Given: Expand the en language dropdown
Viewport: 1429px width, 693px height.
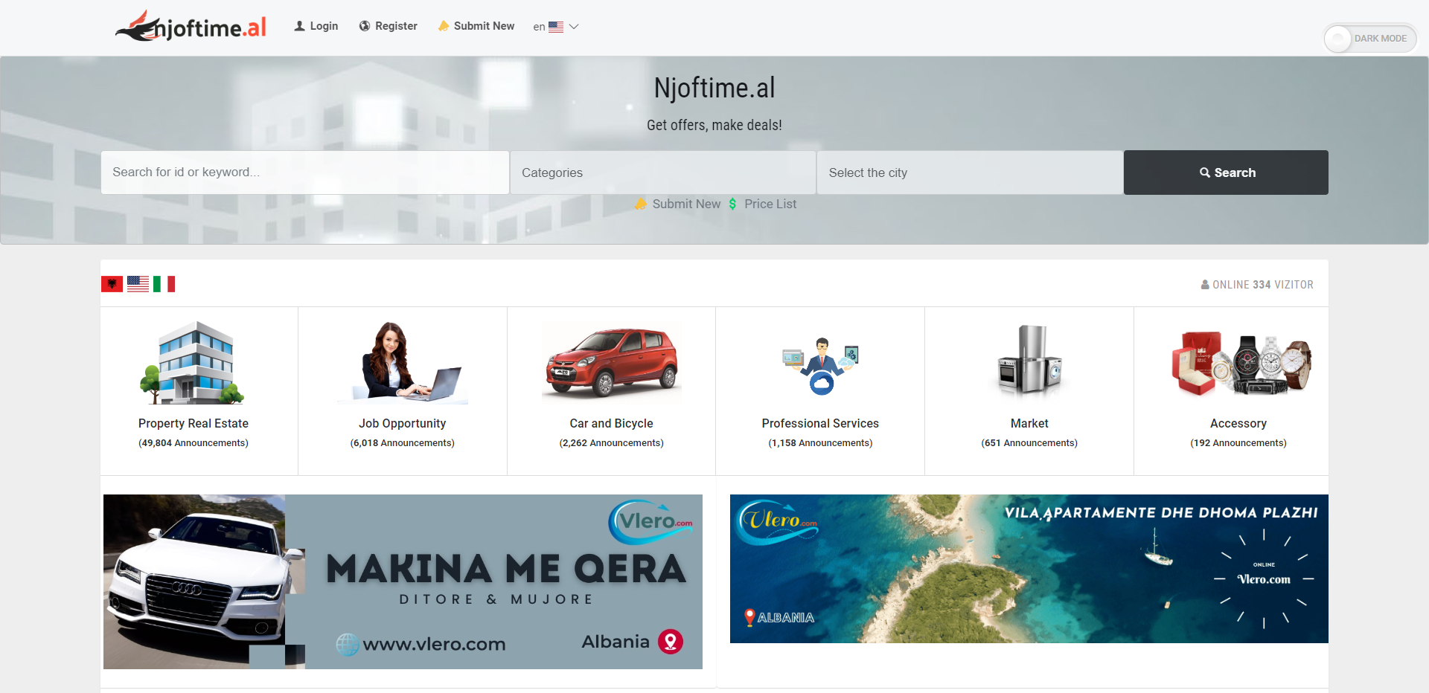Looking at the screenshot, I should click(x=556, y=27).
